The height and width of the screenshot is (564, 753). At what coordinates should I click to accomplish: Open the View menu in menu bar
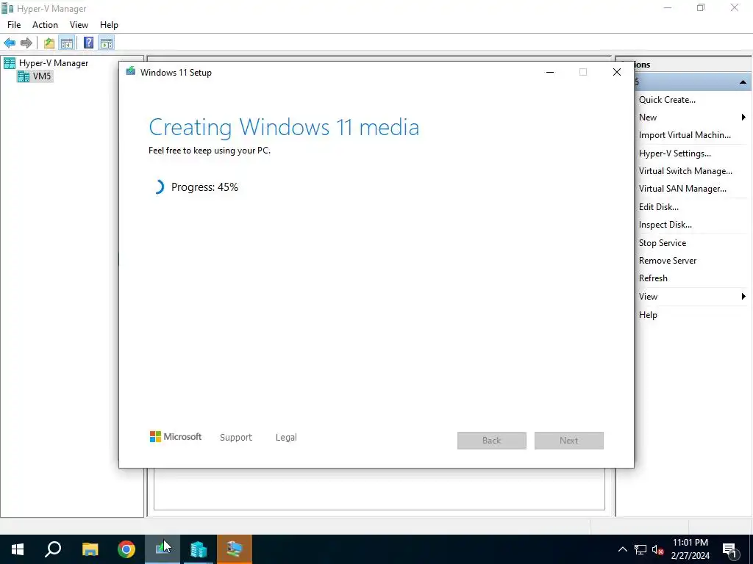[x=79, y=25]
